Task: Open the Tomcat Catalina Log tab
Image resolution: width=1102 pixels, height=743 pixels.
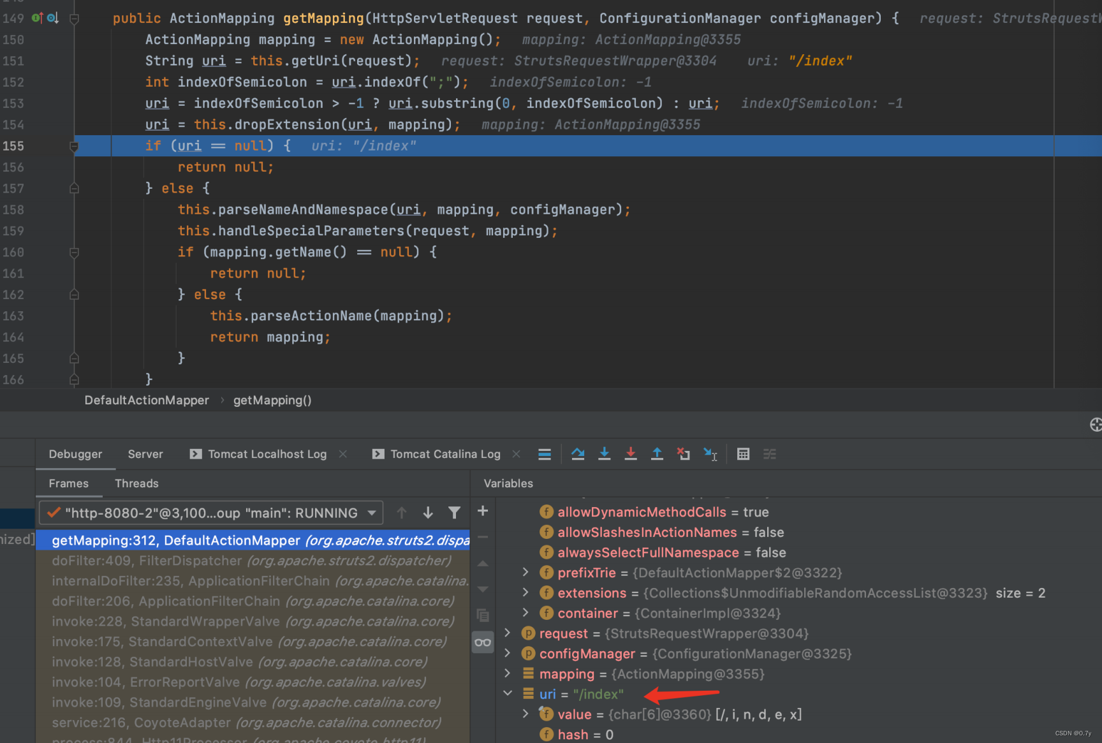Action: (445, 453)
